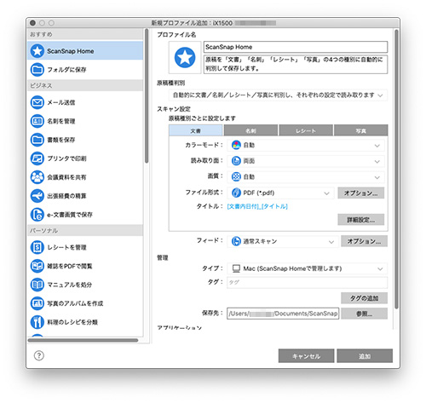This screenshot has height=403, width=426.
Task: Open the フィード 通常スキャン dropdown
Action: [283, 241]
